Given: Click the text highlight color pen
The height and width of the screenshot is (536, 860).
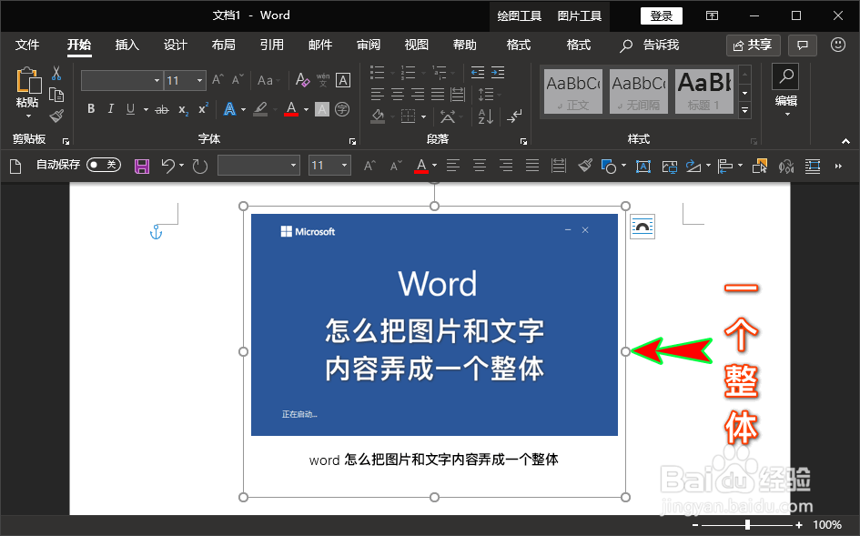Looking at the screenshot, I should (x=260, y=110).
